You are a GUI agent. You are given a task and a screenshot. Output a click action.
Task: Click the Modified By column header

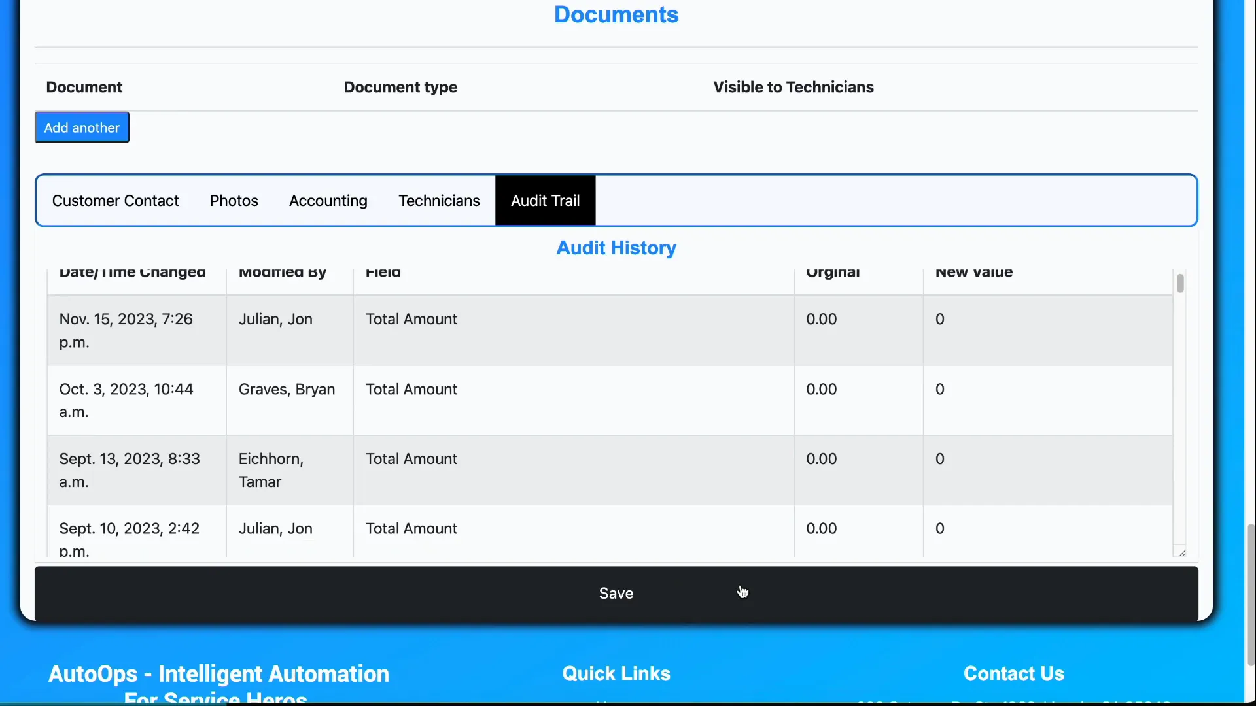282,273
